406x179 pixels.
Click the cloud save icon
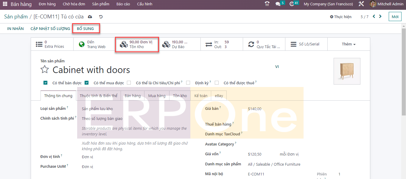90,17
